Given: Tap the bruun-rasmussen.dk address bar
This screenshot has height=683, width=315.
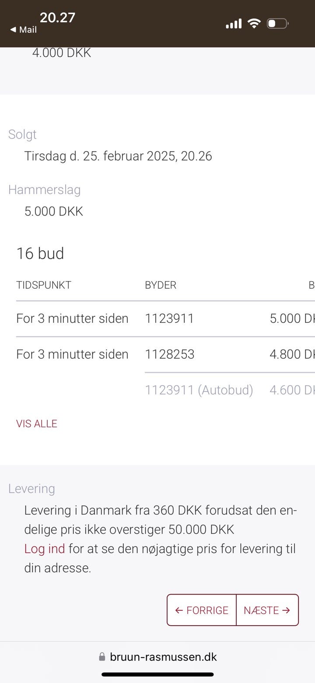Looking at the screenshot, I should (x=157, y=657).
